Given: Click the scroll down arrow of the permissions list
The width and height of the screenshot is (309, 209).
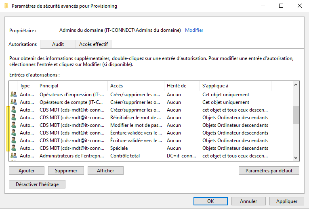Looking at the screenshot, I should pos(296,157).
